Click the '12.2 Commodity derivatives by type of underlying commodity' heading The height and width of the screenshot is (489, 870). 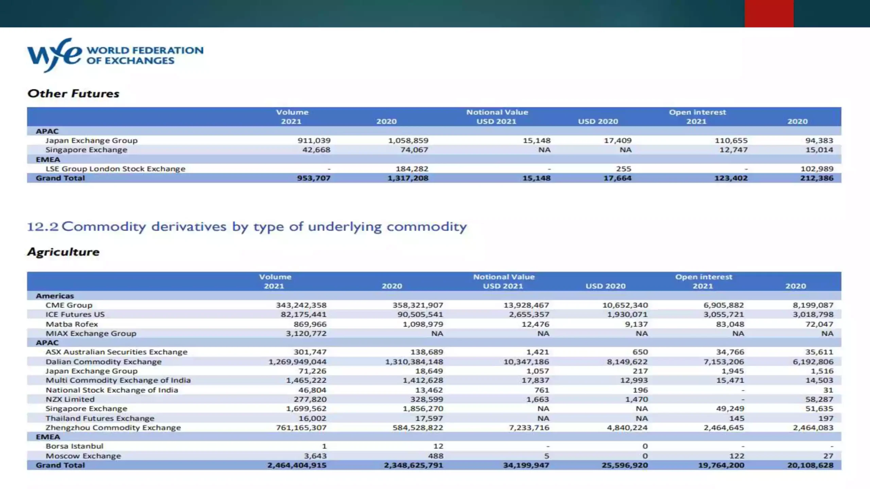(247, 227)
